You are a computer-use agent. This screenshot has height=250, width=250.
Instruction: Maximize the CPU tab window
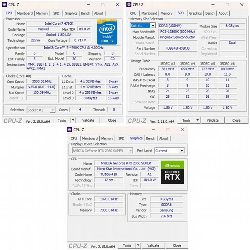point(103,5)
